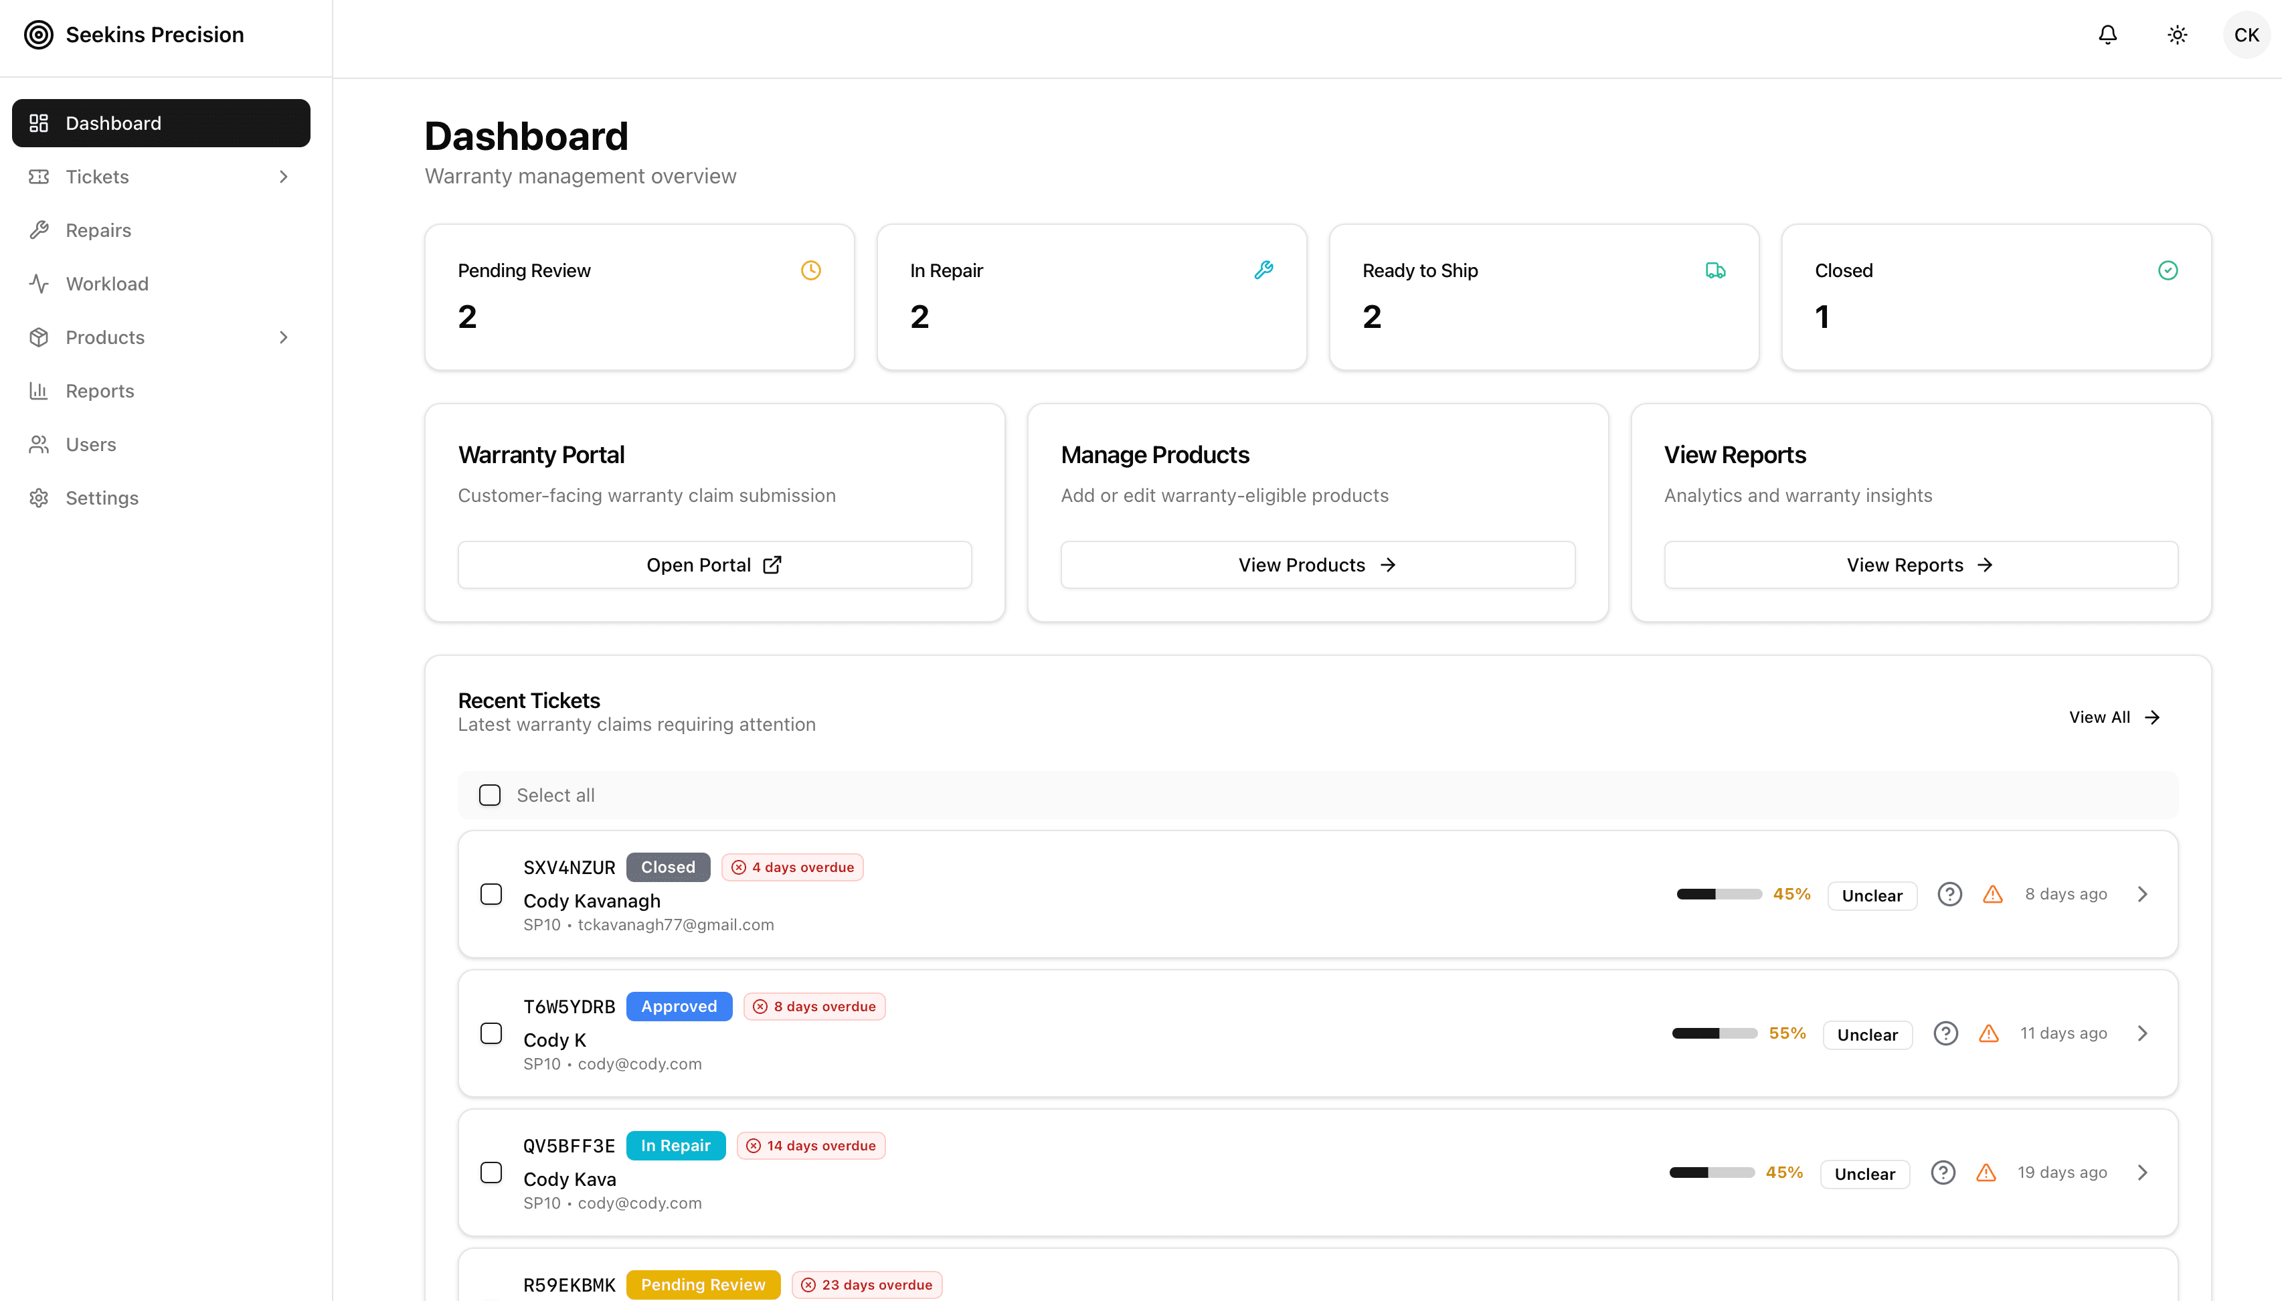Click the Unclear tag on SXV4NZUR ticket
Screen dimensions: 2282x1301
tap(1872, 895)
